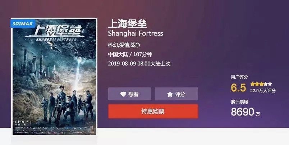289x145 pixels.
Task: Click the 3D IMAX badge on the poster
Action: 23,23
